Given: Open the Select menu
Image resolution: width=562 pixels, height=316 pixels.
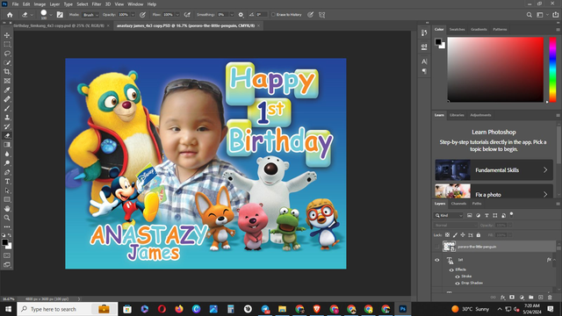Looking at the screenshot, I should pos(82,4).
